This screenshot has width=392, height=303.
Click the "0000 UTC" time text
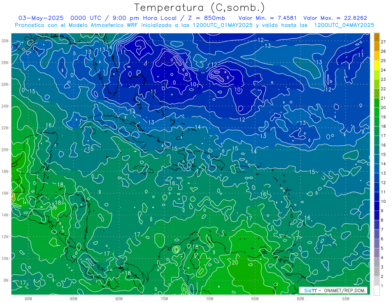click(86, 18)
